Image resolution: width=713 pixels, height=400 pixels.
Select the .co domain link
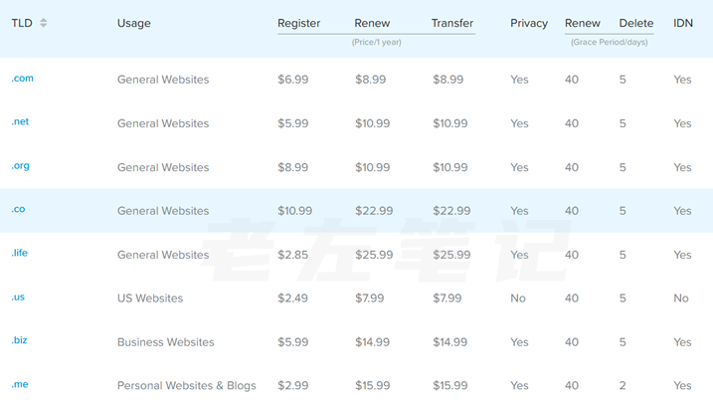pos(18,210)
